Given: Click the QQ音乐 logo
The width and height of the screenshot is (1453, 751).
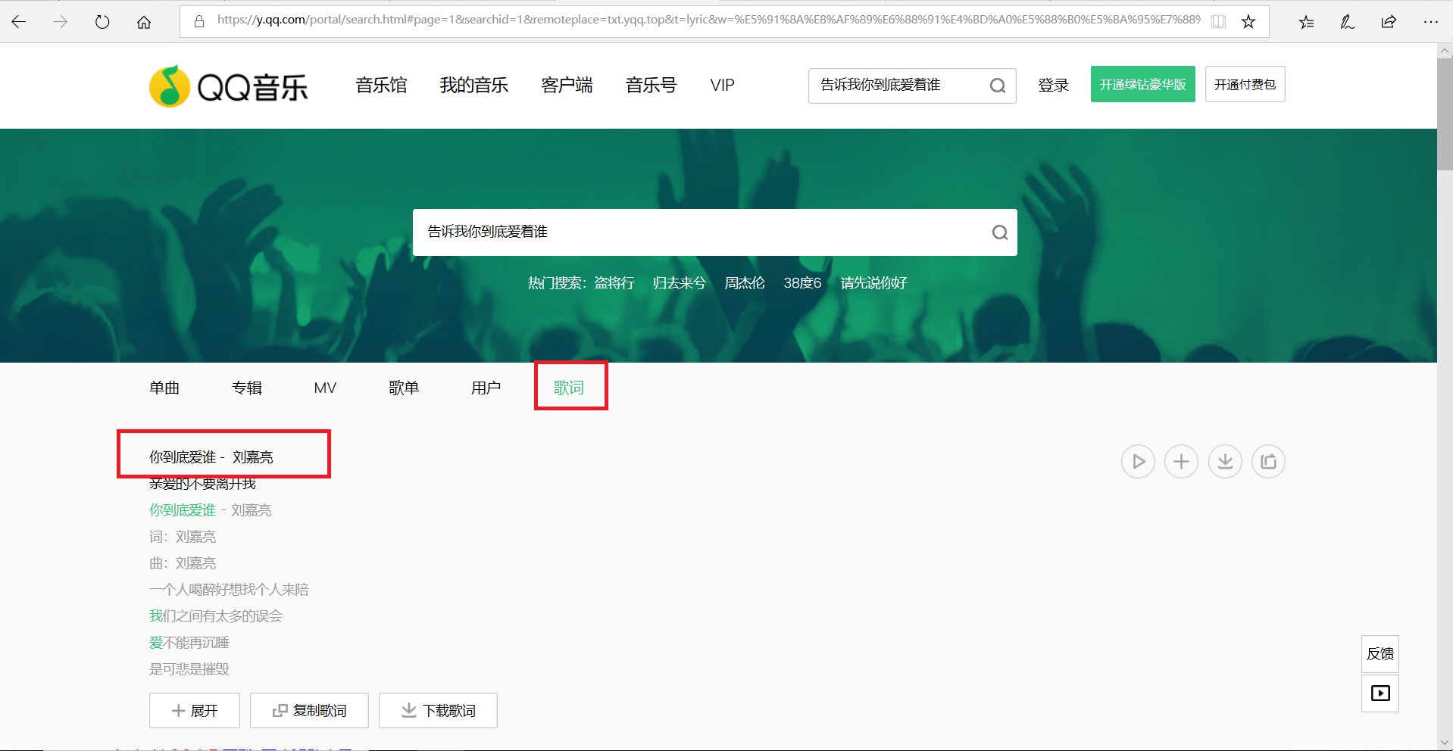Looking at the screenshot, I should [227, 86].
